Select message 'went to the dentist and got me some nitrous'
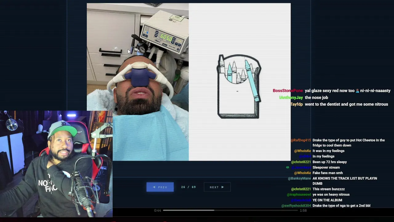Viewport: 394px width, 222px height. pos(346,104)
